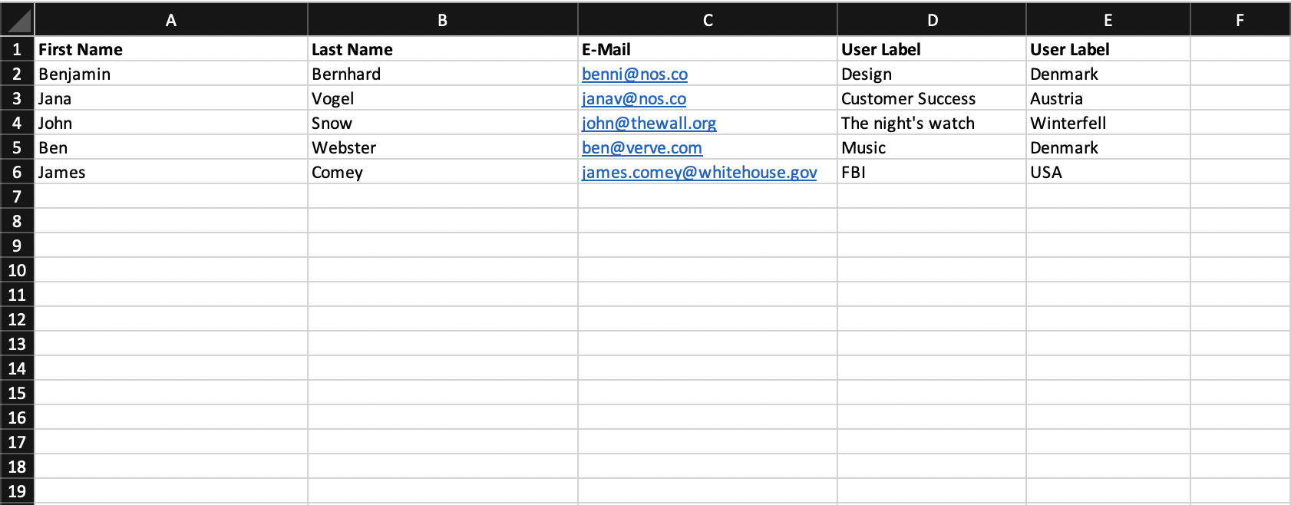Select the cell containing Winterfell

click(1108, 123)
